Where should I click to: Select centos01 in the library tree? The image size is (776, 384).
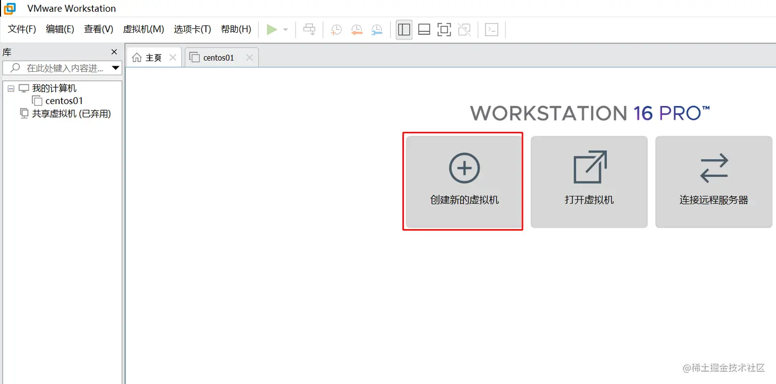[x=64, y=101]
